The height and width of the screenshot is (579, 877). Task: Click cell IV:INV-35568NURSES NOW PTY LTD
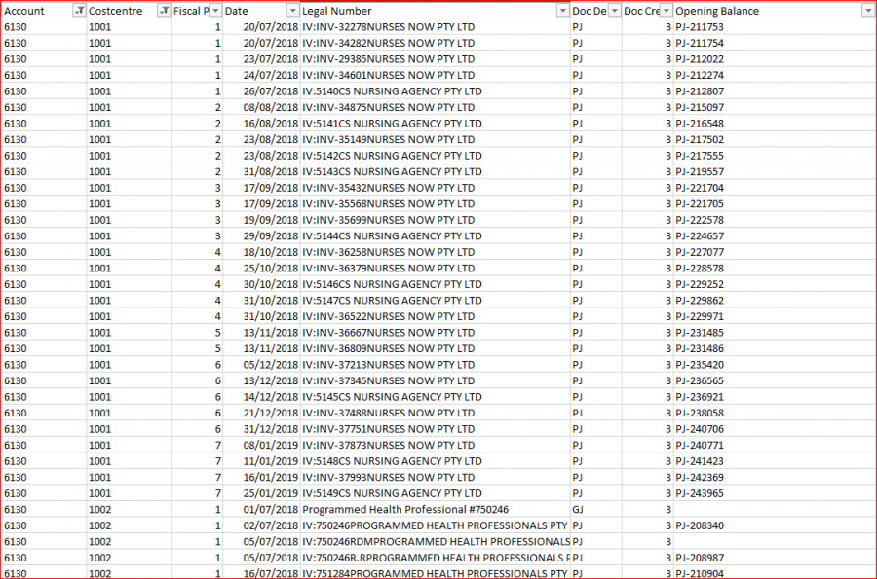(436, 203)
